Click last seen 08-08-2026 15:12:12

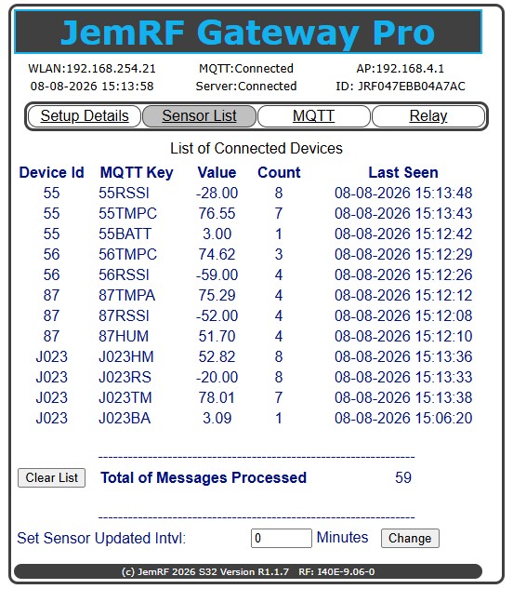[x=403, y=296]
